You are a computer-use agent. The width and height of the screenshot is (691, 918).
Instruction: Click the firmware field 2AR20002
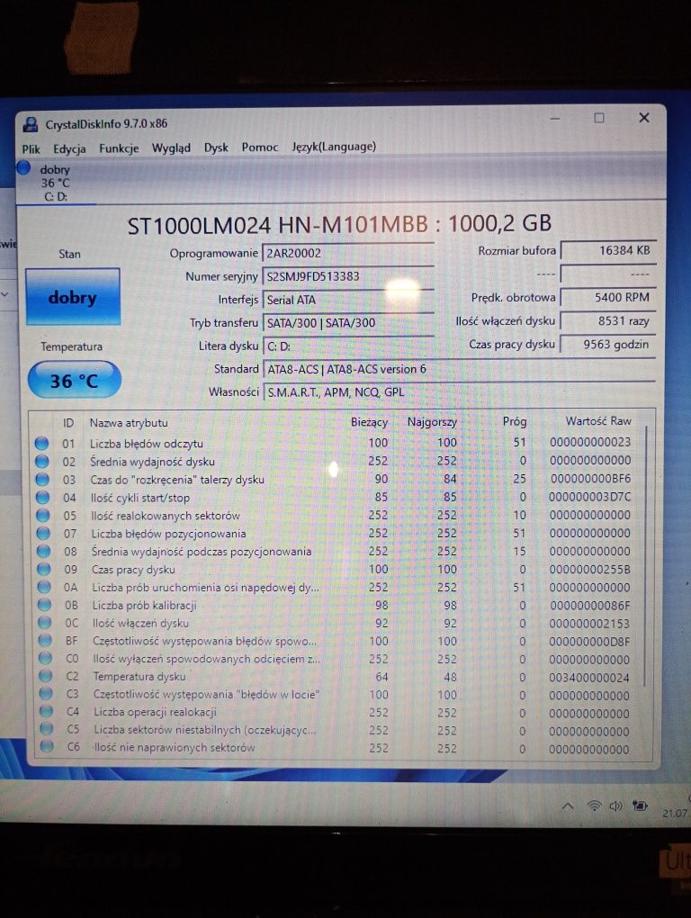point(347,253)
